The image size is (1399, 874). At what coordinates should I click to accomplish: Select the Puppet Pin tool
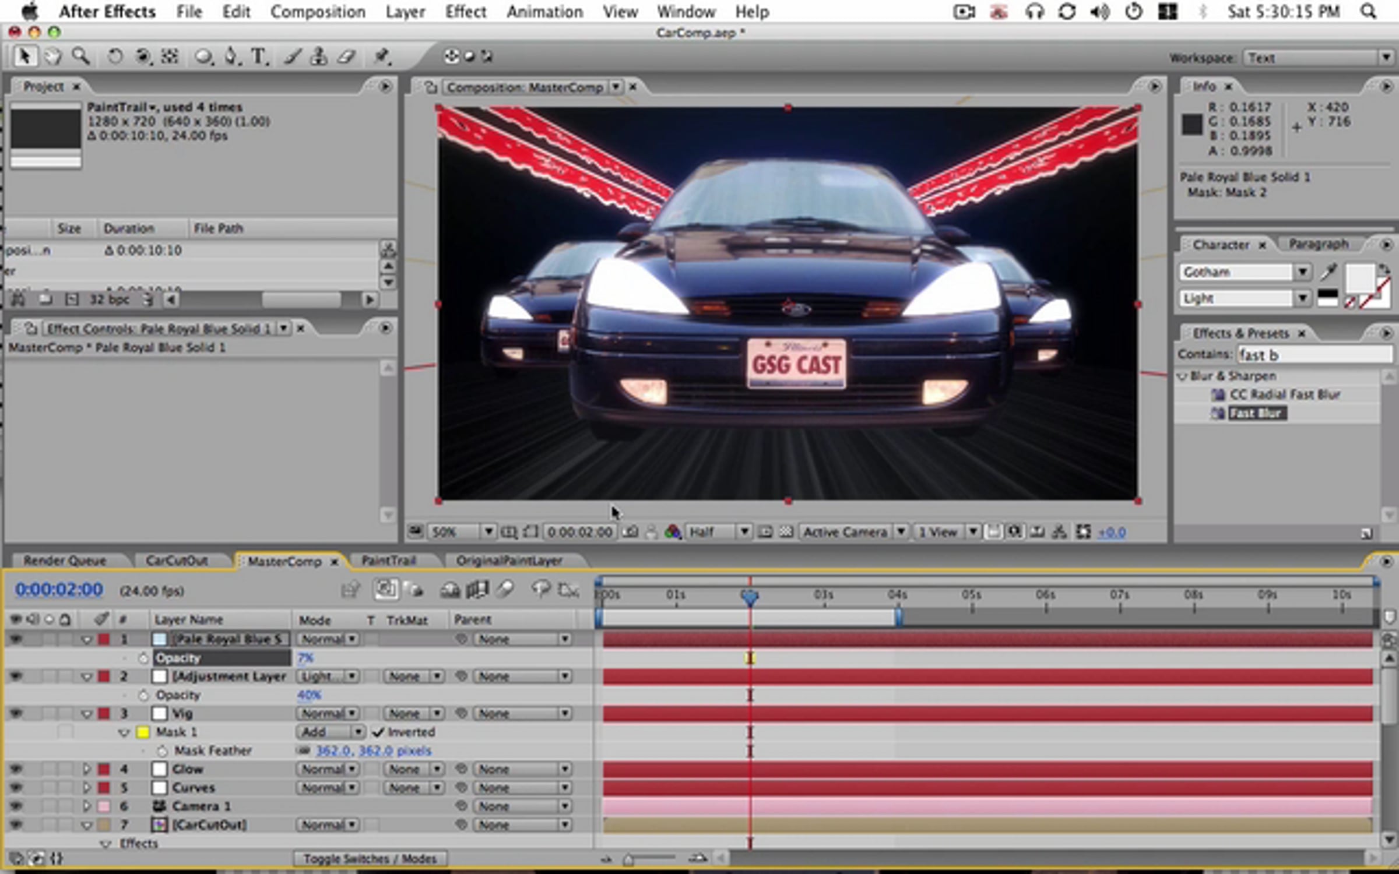pyautogui.click(x=382, y=57)
